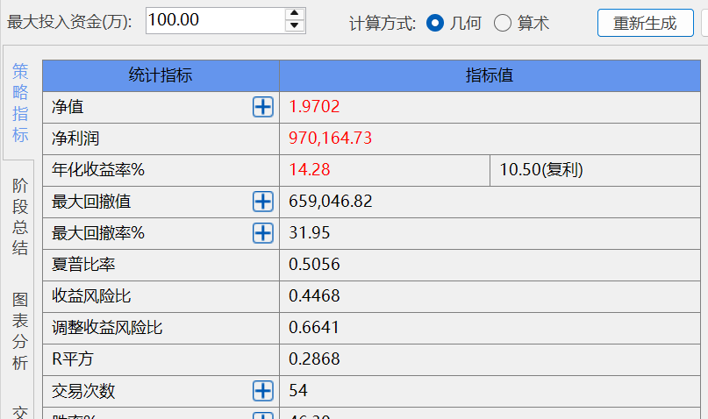Select the R平方 value 0.2868
Viewport: 708px width, 419px height.
tap(314, 359)
